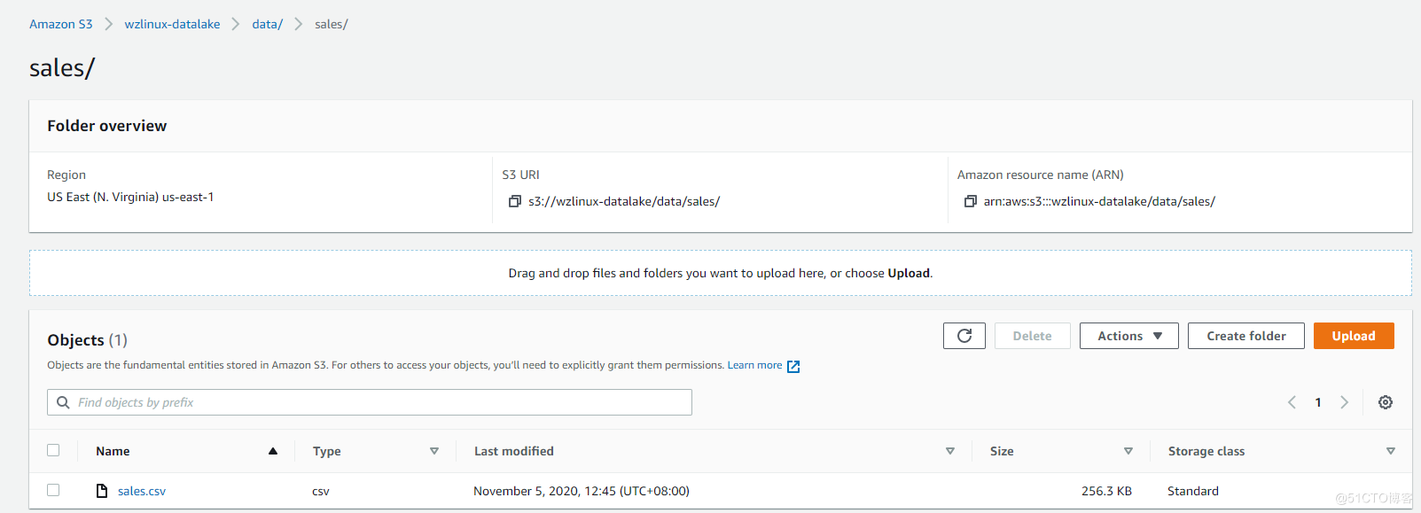Focus the Find objects by prefix field
The height and width of the screenshot is (513, 1421).
[370, 402]
